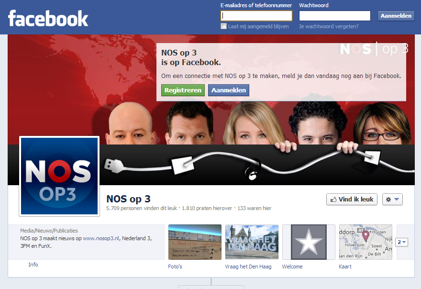This screenshot has width=421, height=289.
Task: Open the Kaart map thumbnail
Action: point(366,242)
